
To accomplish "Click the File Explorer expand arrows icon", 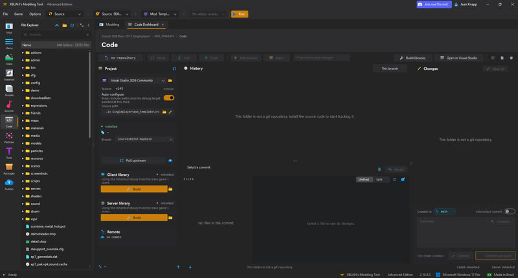I will [82, 25].
